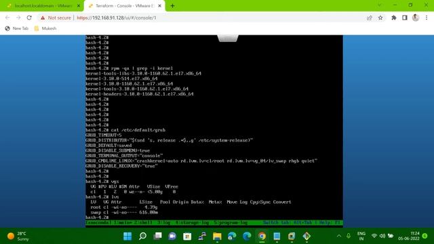Open the diamond-shaped taskbar app icon

(x=307, y=237)
